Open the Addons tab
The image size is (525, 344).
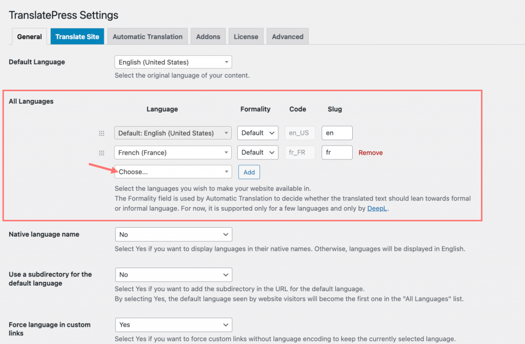point(208,36)
